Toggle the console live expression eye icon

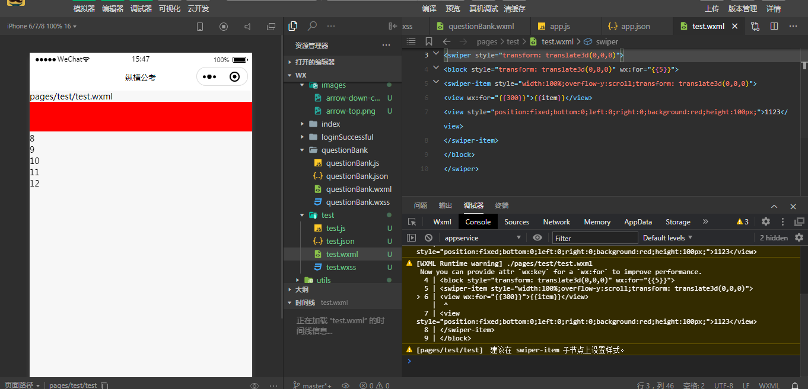point(537,237)
